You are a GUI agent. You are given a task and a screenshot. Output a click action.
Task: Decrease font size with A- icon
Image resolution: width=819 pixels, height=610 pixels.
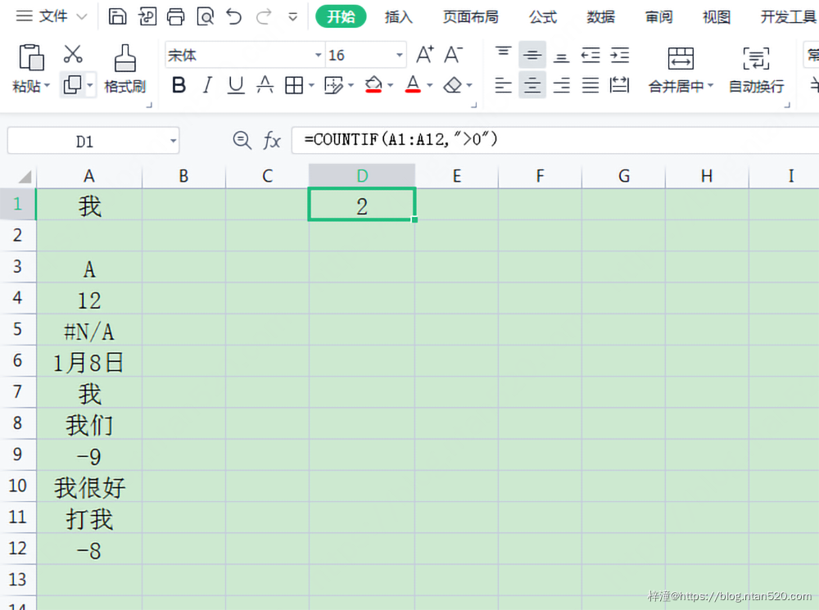pyautogui.click(x=454, y=54)
